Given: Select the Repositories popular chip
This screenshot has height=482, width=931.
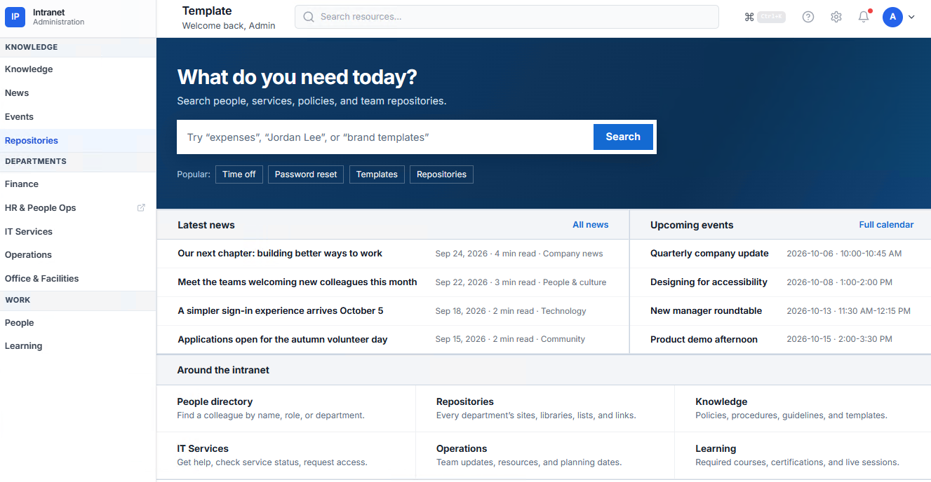Looking at the screenshot, I should coord(441,174).
